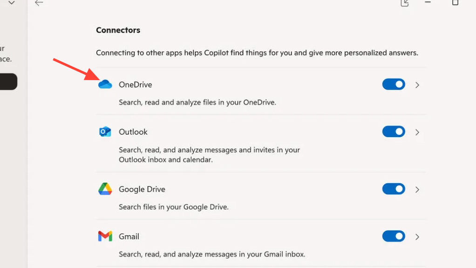Open Gmail connector details chevron
The image size is (476, 268).
pos(417,237)
